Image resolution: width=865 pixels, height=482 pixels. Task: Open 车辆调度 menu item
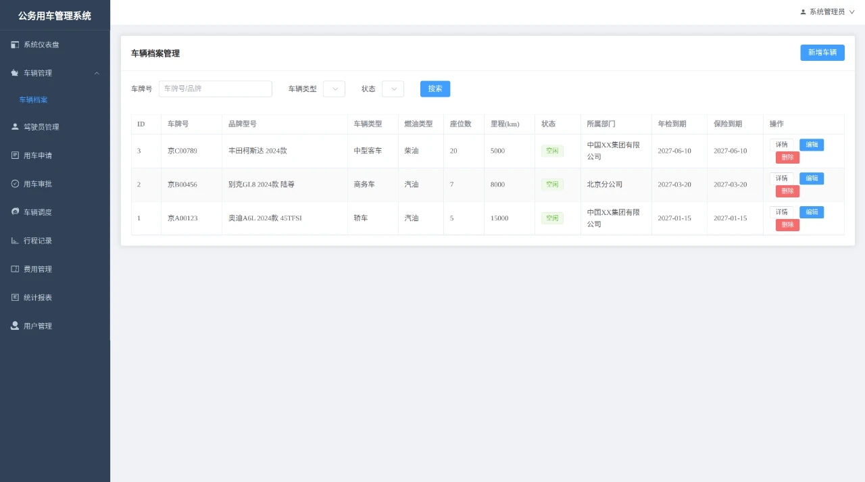(x=55, y=212)
